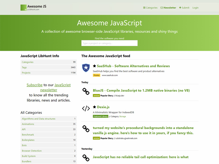The image size is (219, 164).
Task: Click the substrate.ujjwalvivek.com source text
Action: 126,138
